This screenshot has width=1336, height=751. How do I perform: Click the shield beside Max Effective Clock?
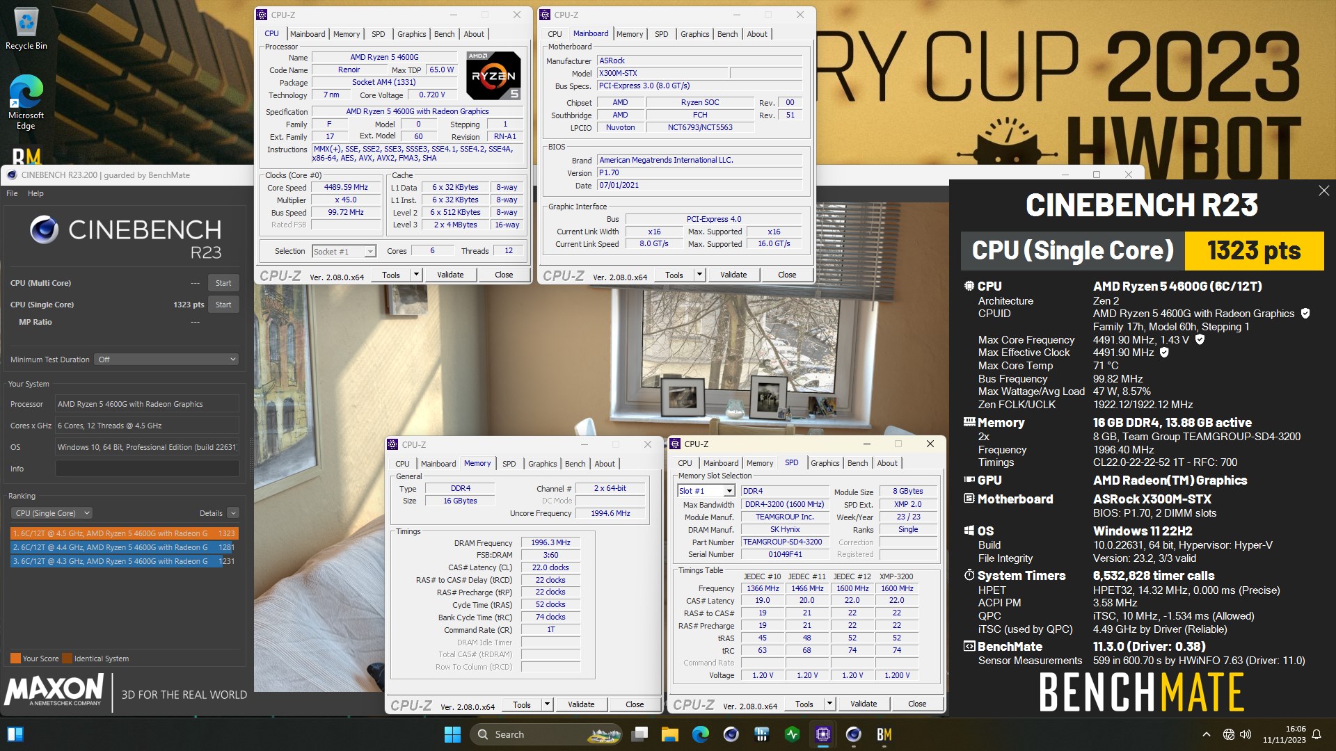[1164, 353]
